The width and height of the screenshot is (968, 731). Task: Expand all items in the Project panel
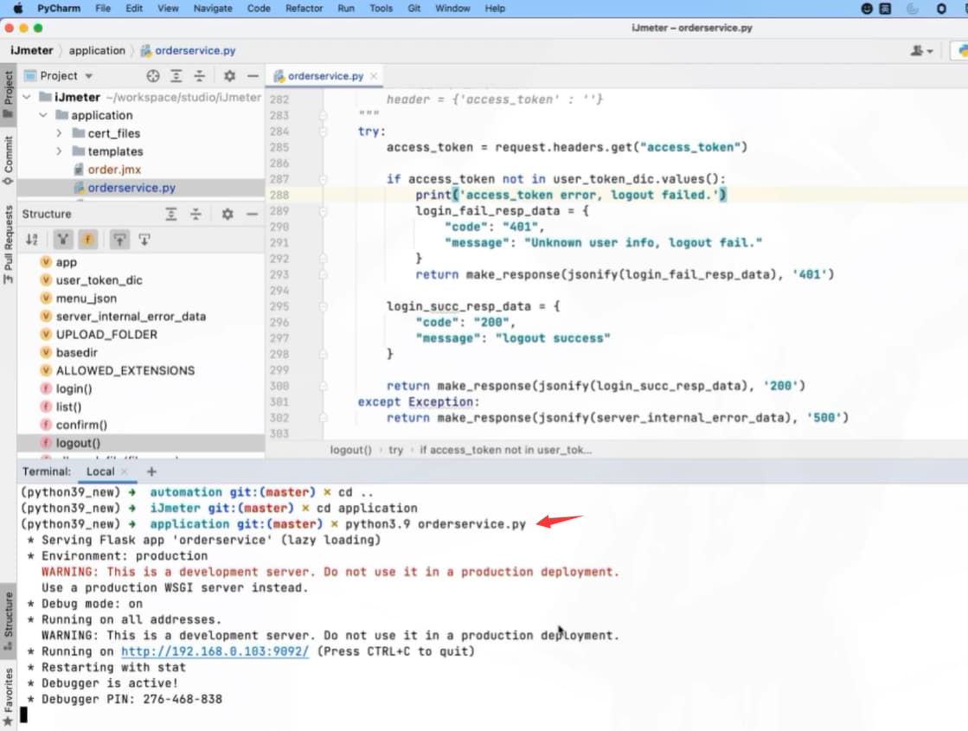tap(176, 76)
